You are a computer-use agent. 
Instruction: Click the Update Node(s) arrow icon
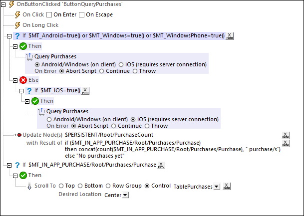tap(17, 135)
